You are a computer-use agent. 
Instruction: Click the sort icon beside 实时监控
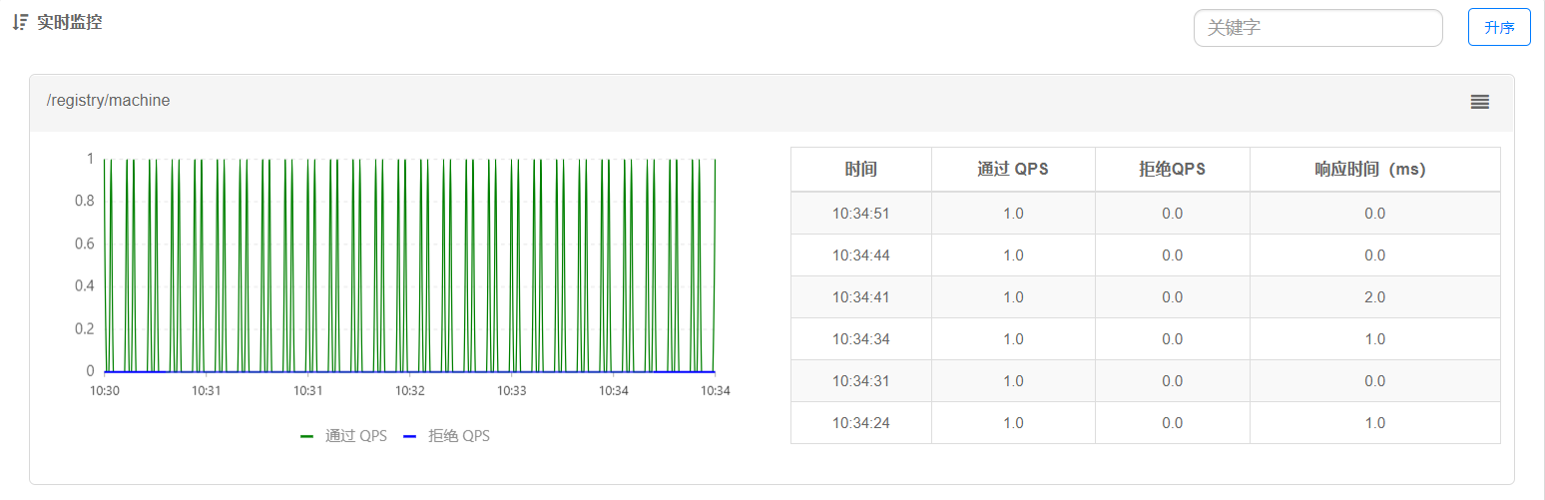20,22
